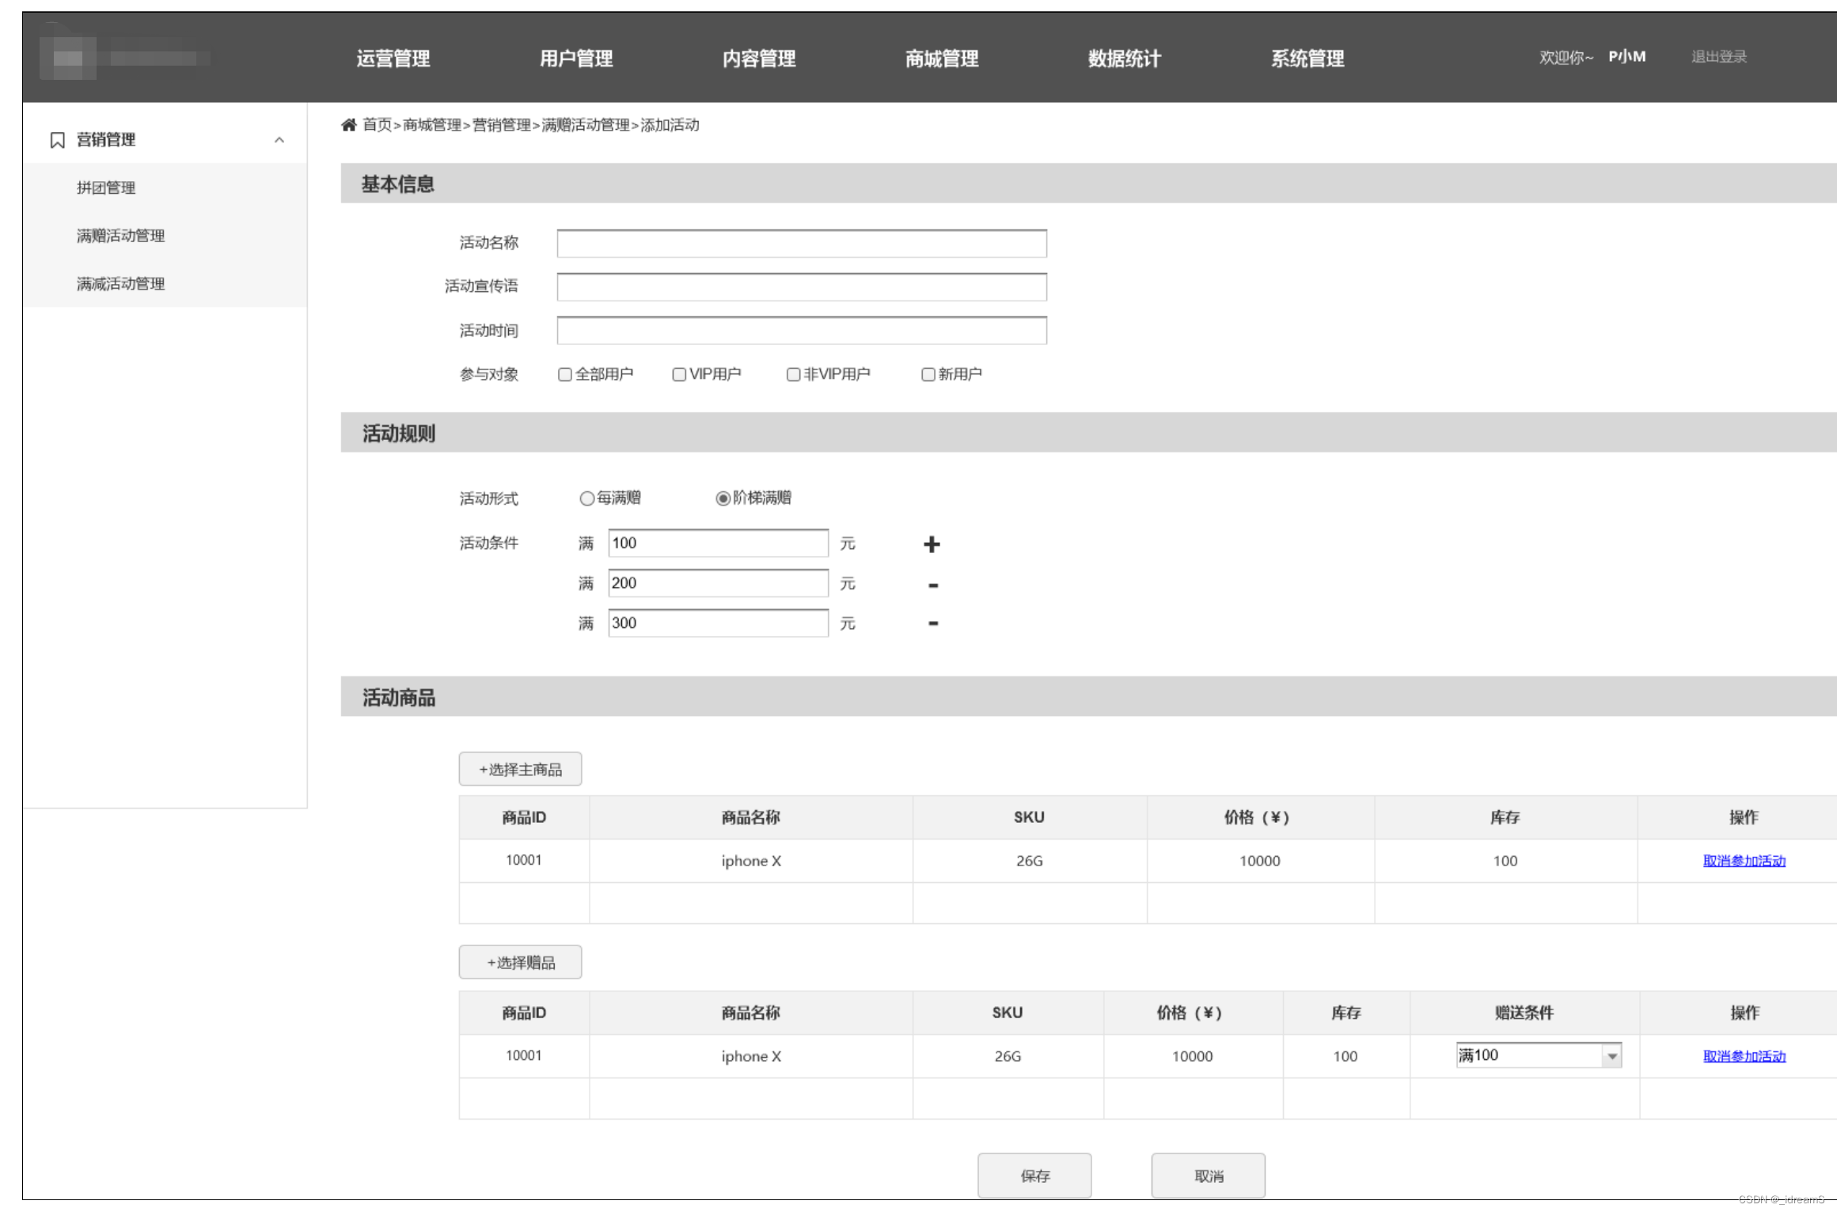This screenshot has width=1837, height=1212.
Task: Enable the 新用户 checkbox
Action: pyautogui.click(x=928, y=375)
